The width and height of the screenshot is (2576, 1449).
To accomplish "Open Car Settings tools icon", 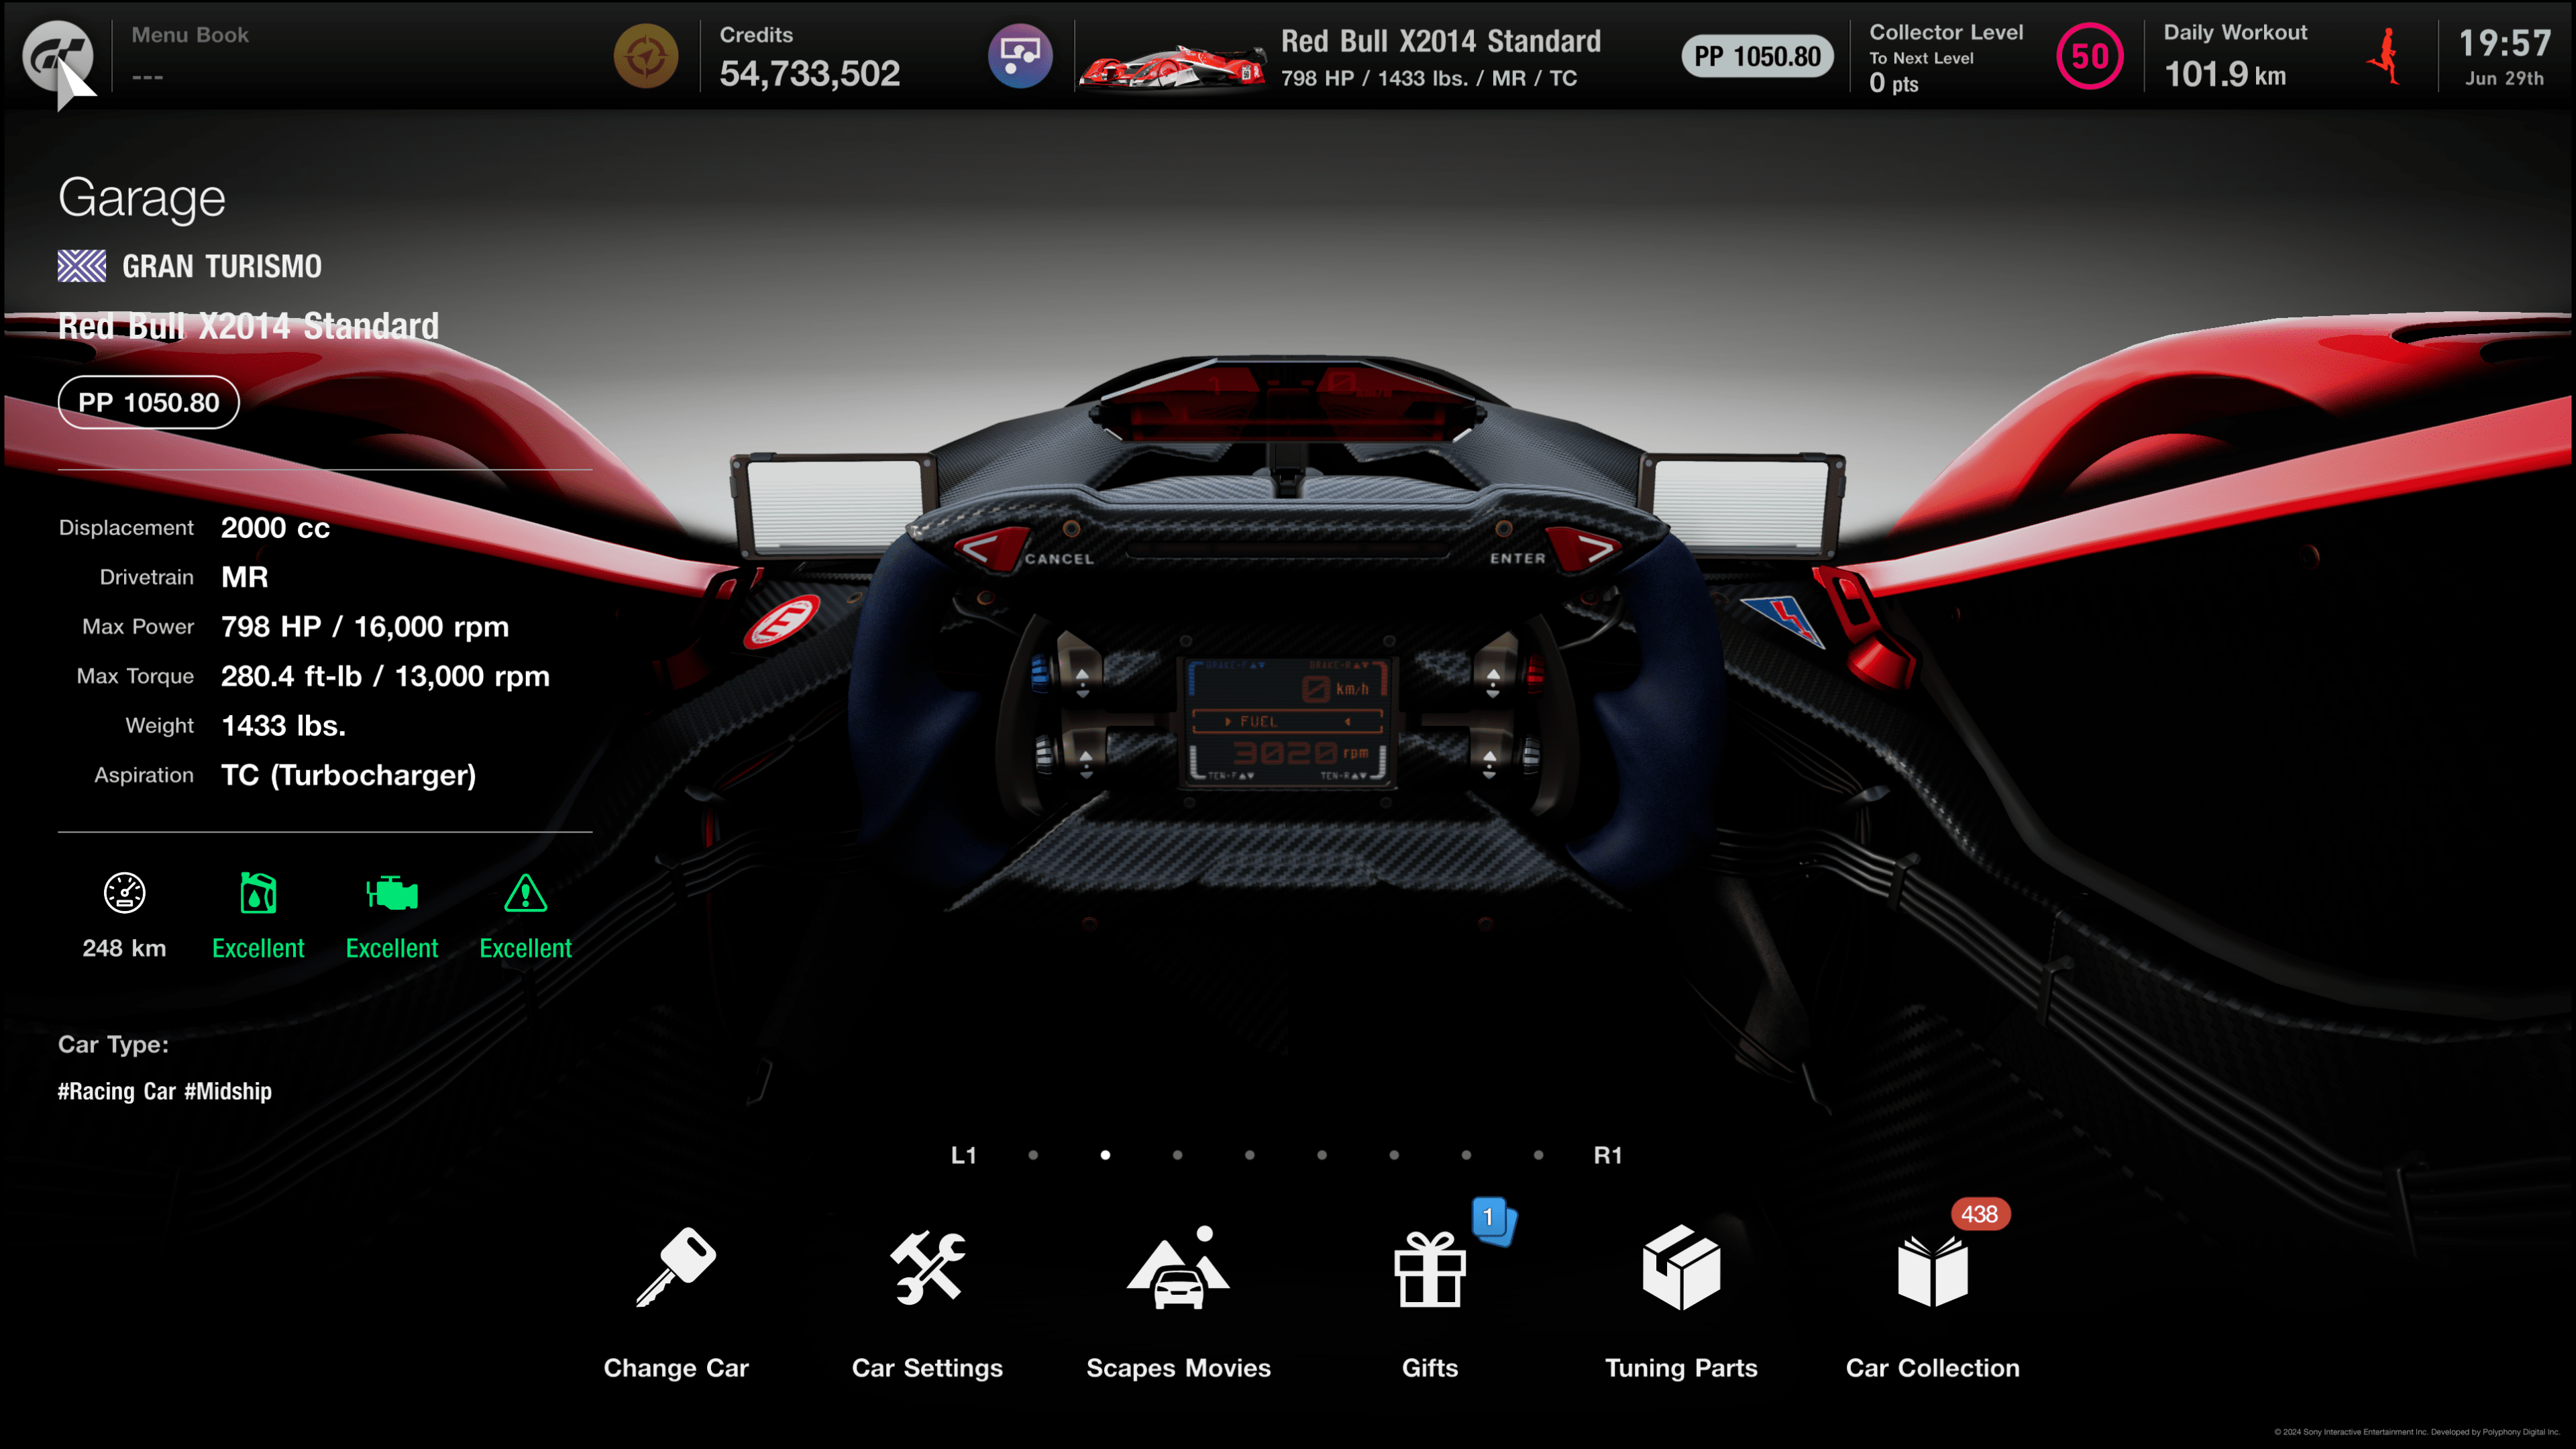I will pos(927,1266).
